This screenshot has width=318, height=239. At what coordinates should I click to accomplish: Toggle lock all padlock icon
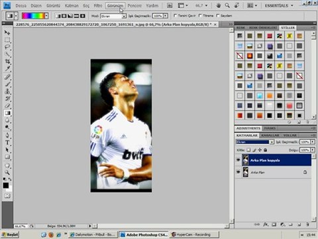(265, 150)
